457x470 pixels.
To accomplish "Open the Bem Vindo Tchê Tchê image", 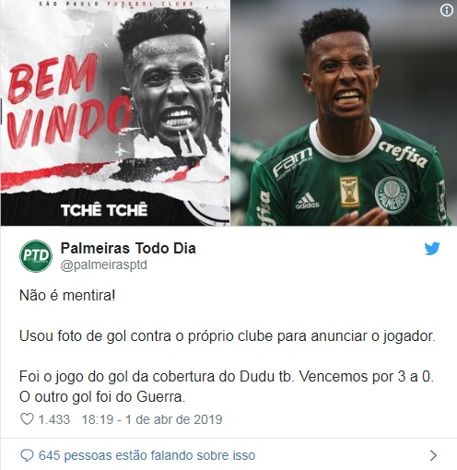I will click(x=115, y=112).
